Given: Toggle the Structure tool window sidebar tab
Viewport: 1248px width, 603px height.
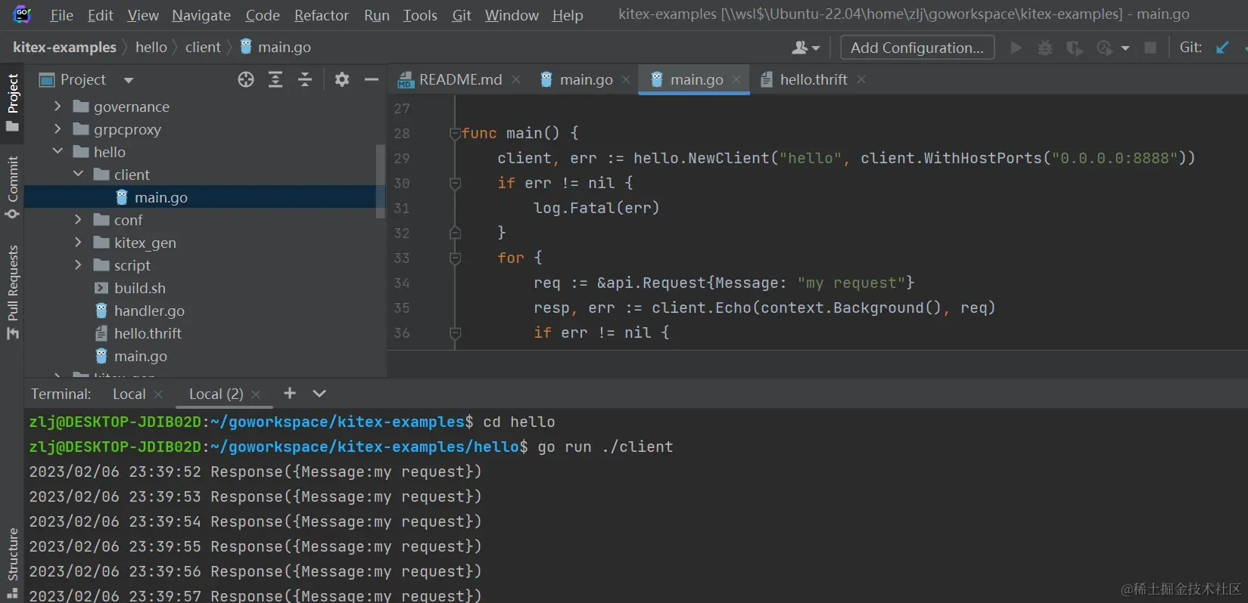Looking at the screenshot, I should tap(12, 564).
